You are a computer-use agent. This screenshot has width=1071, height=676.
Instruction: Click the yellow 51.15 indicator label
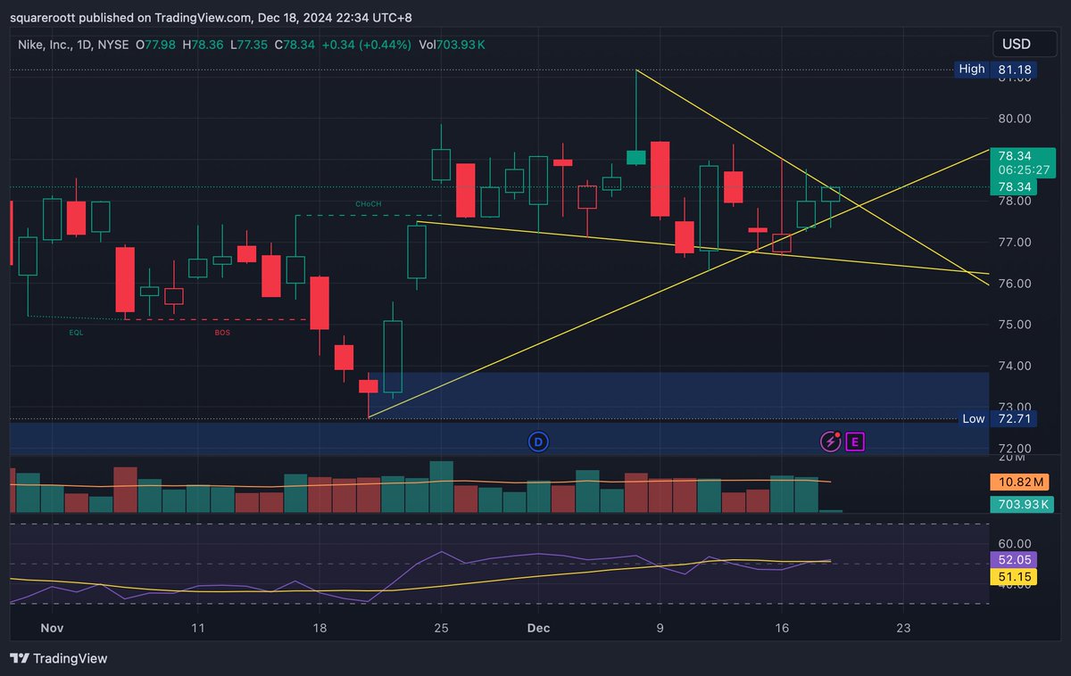tap(1014, 577)
